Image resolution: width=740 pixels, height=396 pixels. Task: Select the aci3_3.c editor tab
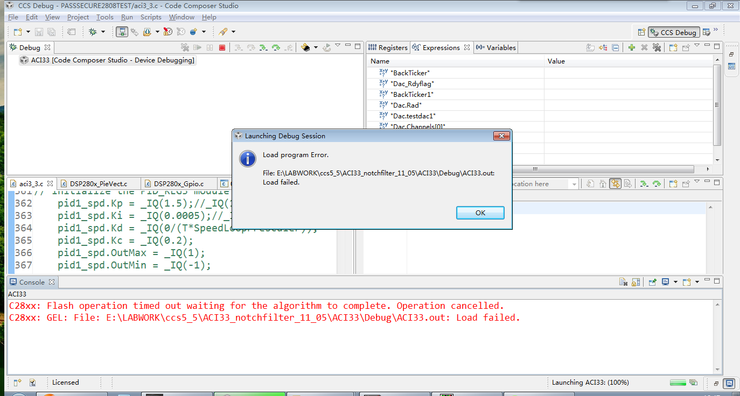pyautogui.click(x=31, y=183)
